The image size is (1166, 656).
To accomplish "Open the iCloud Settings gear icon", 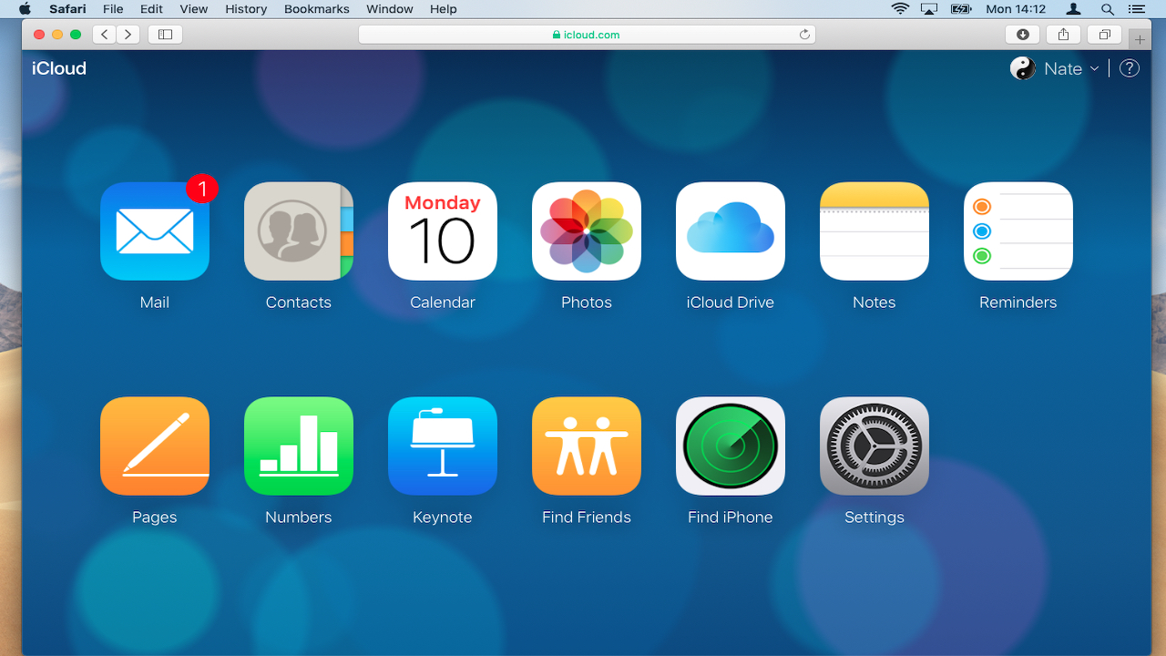I will tap(874, 446).
